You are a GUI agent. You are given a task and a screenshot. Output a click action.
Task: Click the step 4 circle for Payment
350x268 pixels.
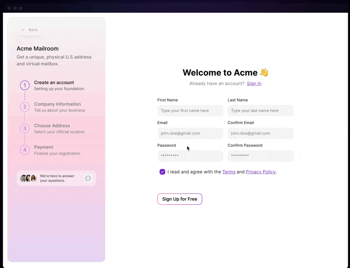pyautogui.click(x=25, y=150)
